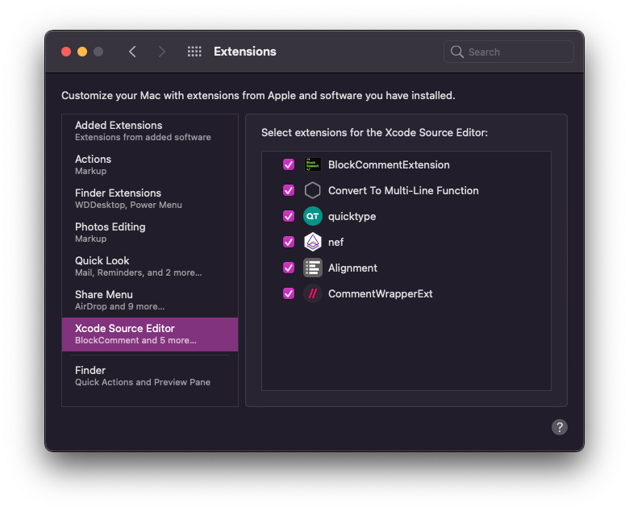Uncheck the quicktype extension

pos(289,217)
